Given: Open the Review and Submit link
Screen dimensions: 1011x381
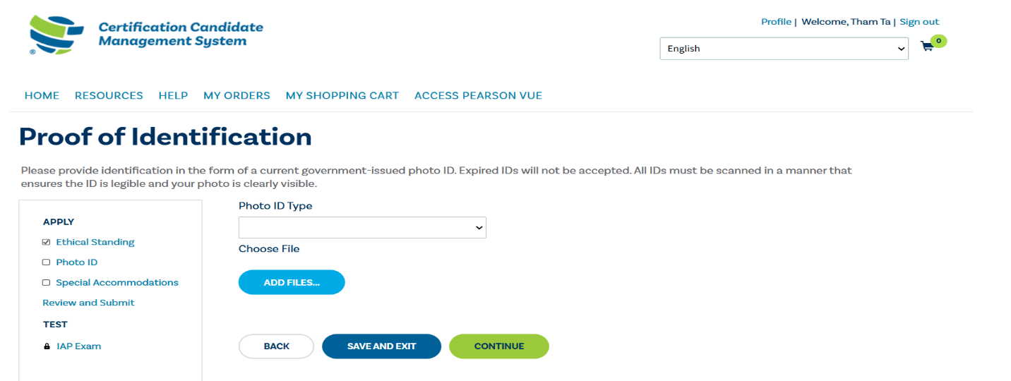Looking at the screenshot, I should [88, 303].
